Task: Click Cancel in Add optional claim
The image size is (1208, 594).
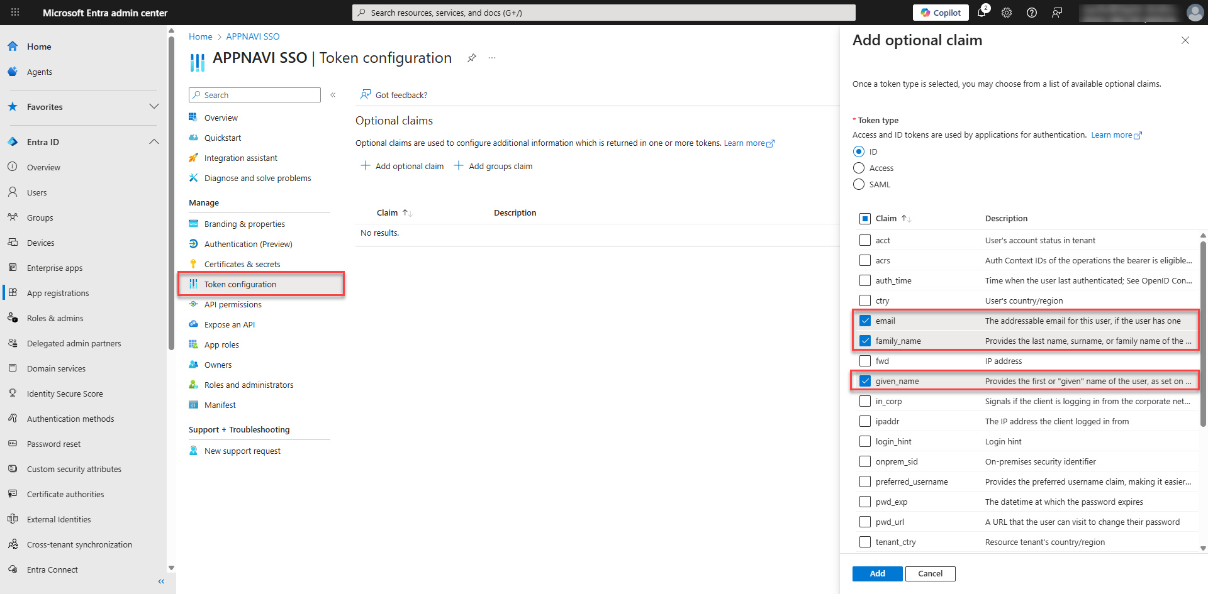Action: tap(930, 573)
